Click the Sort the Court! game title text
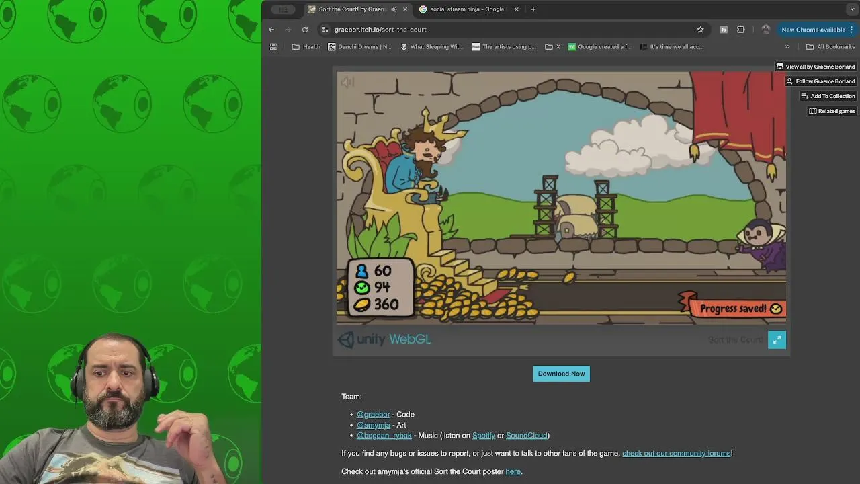 coord(736,340)
